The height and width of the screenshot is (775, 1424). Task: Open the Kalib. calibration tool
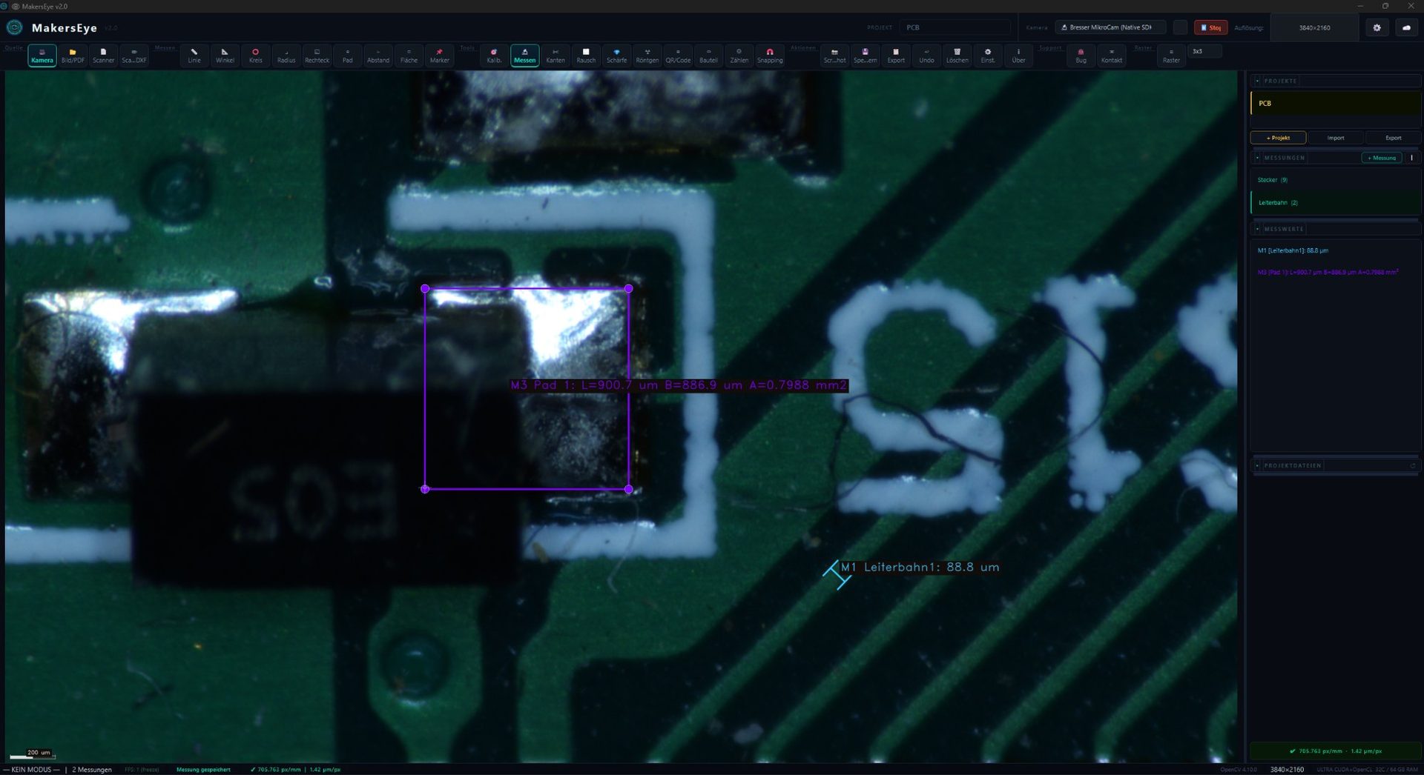[x=494, y=56]
